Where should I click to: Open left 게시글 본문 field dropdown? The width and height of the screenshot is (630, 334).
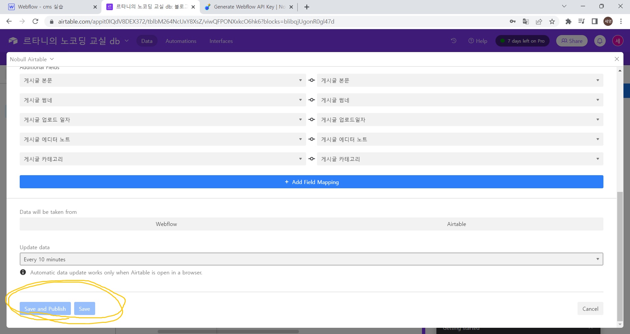163,80
